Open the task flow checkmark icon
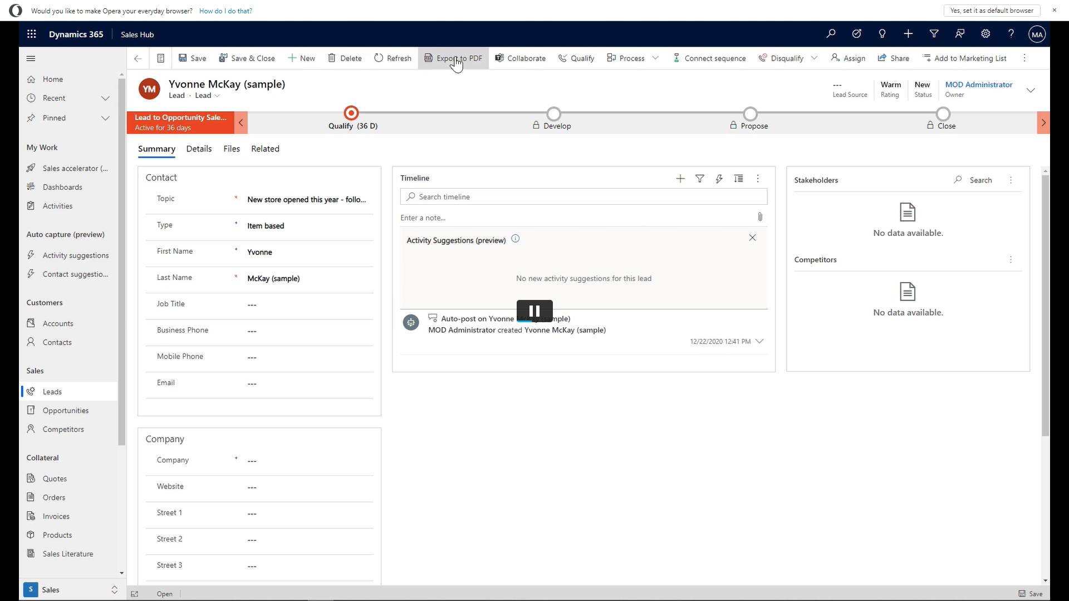This screenshot has height=601, width=1069. tap(856, 34)
